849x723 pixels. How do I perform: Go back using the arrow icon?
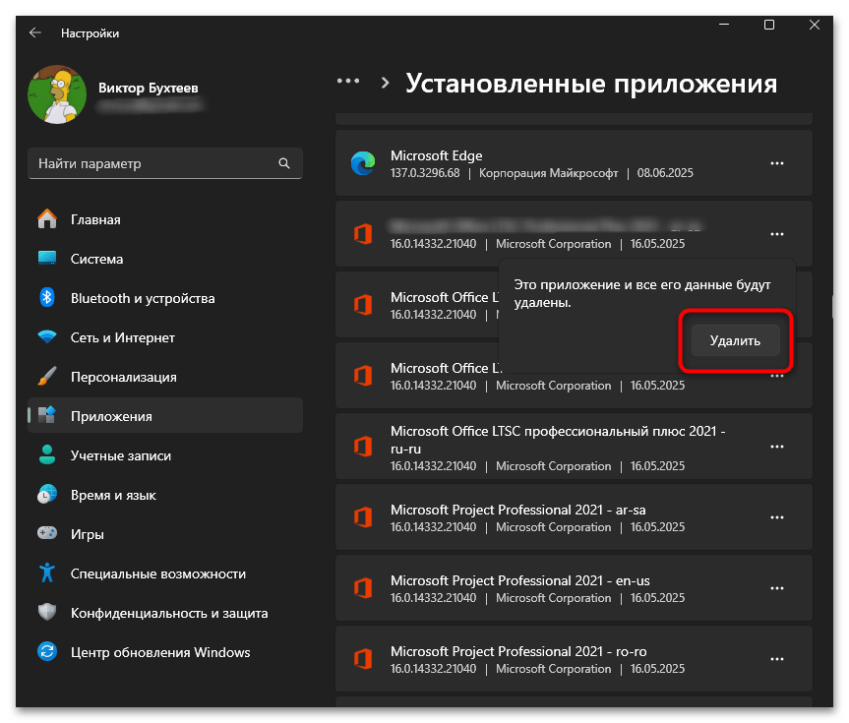tap(35, 32)
